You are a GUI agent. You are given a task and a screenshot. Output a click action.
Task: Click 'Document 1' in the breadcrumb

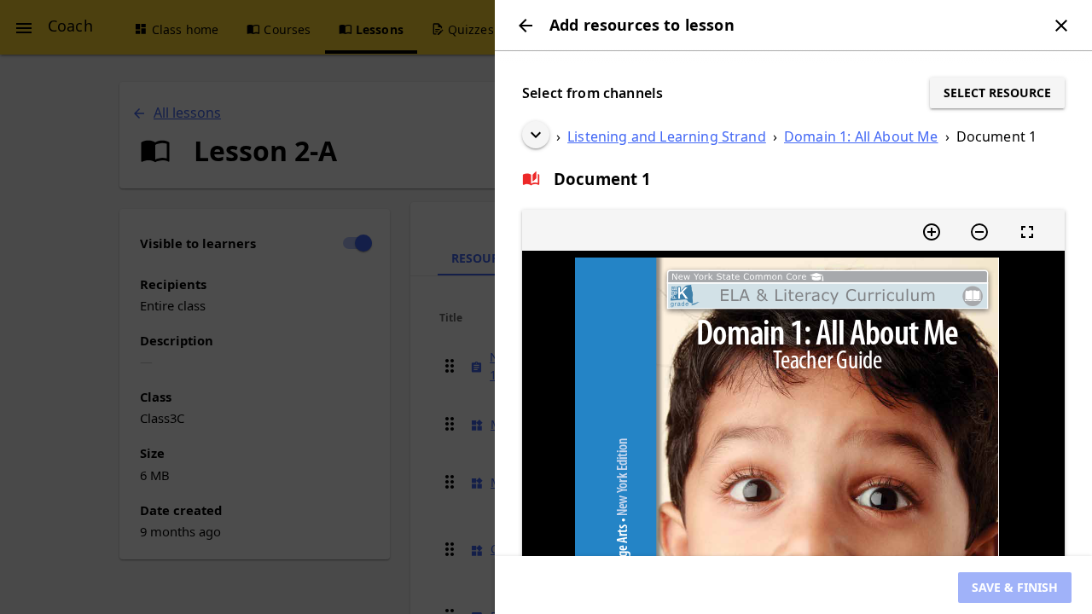pos(996,136)
